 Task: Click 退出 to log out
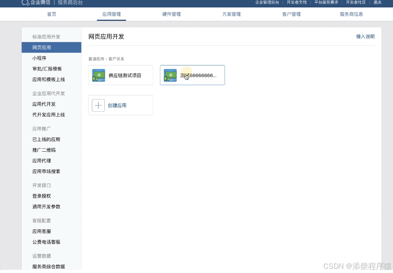(377, 2)
